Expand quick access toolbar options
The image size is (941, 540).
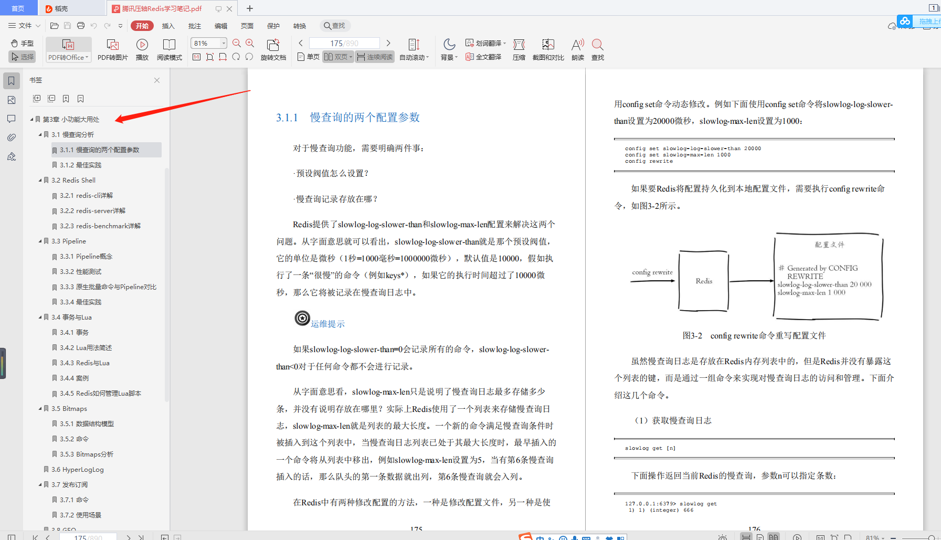point(120,25)
